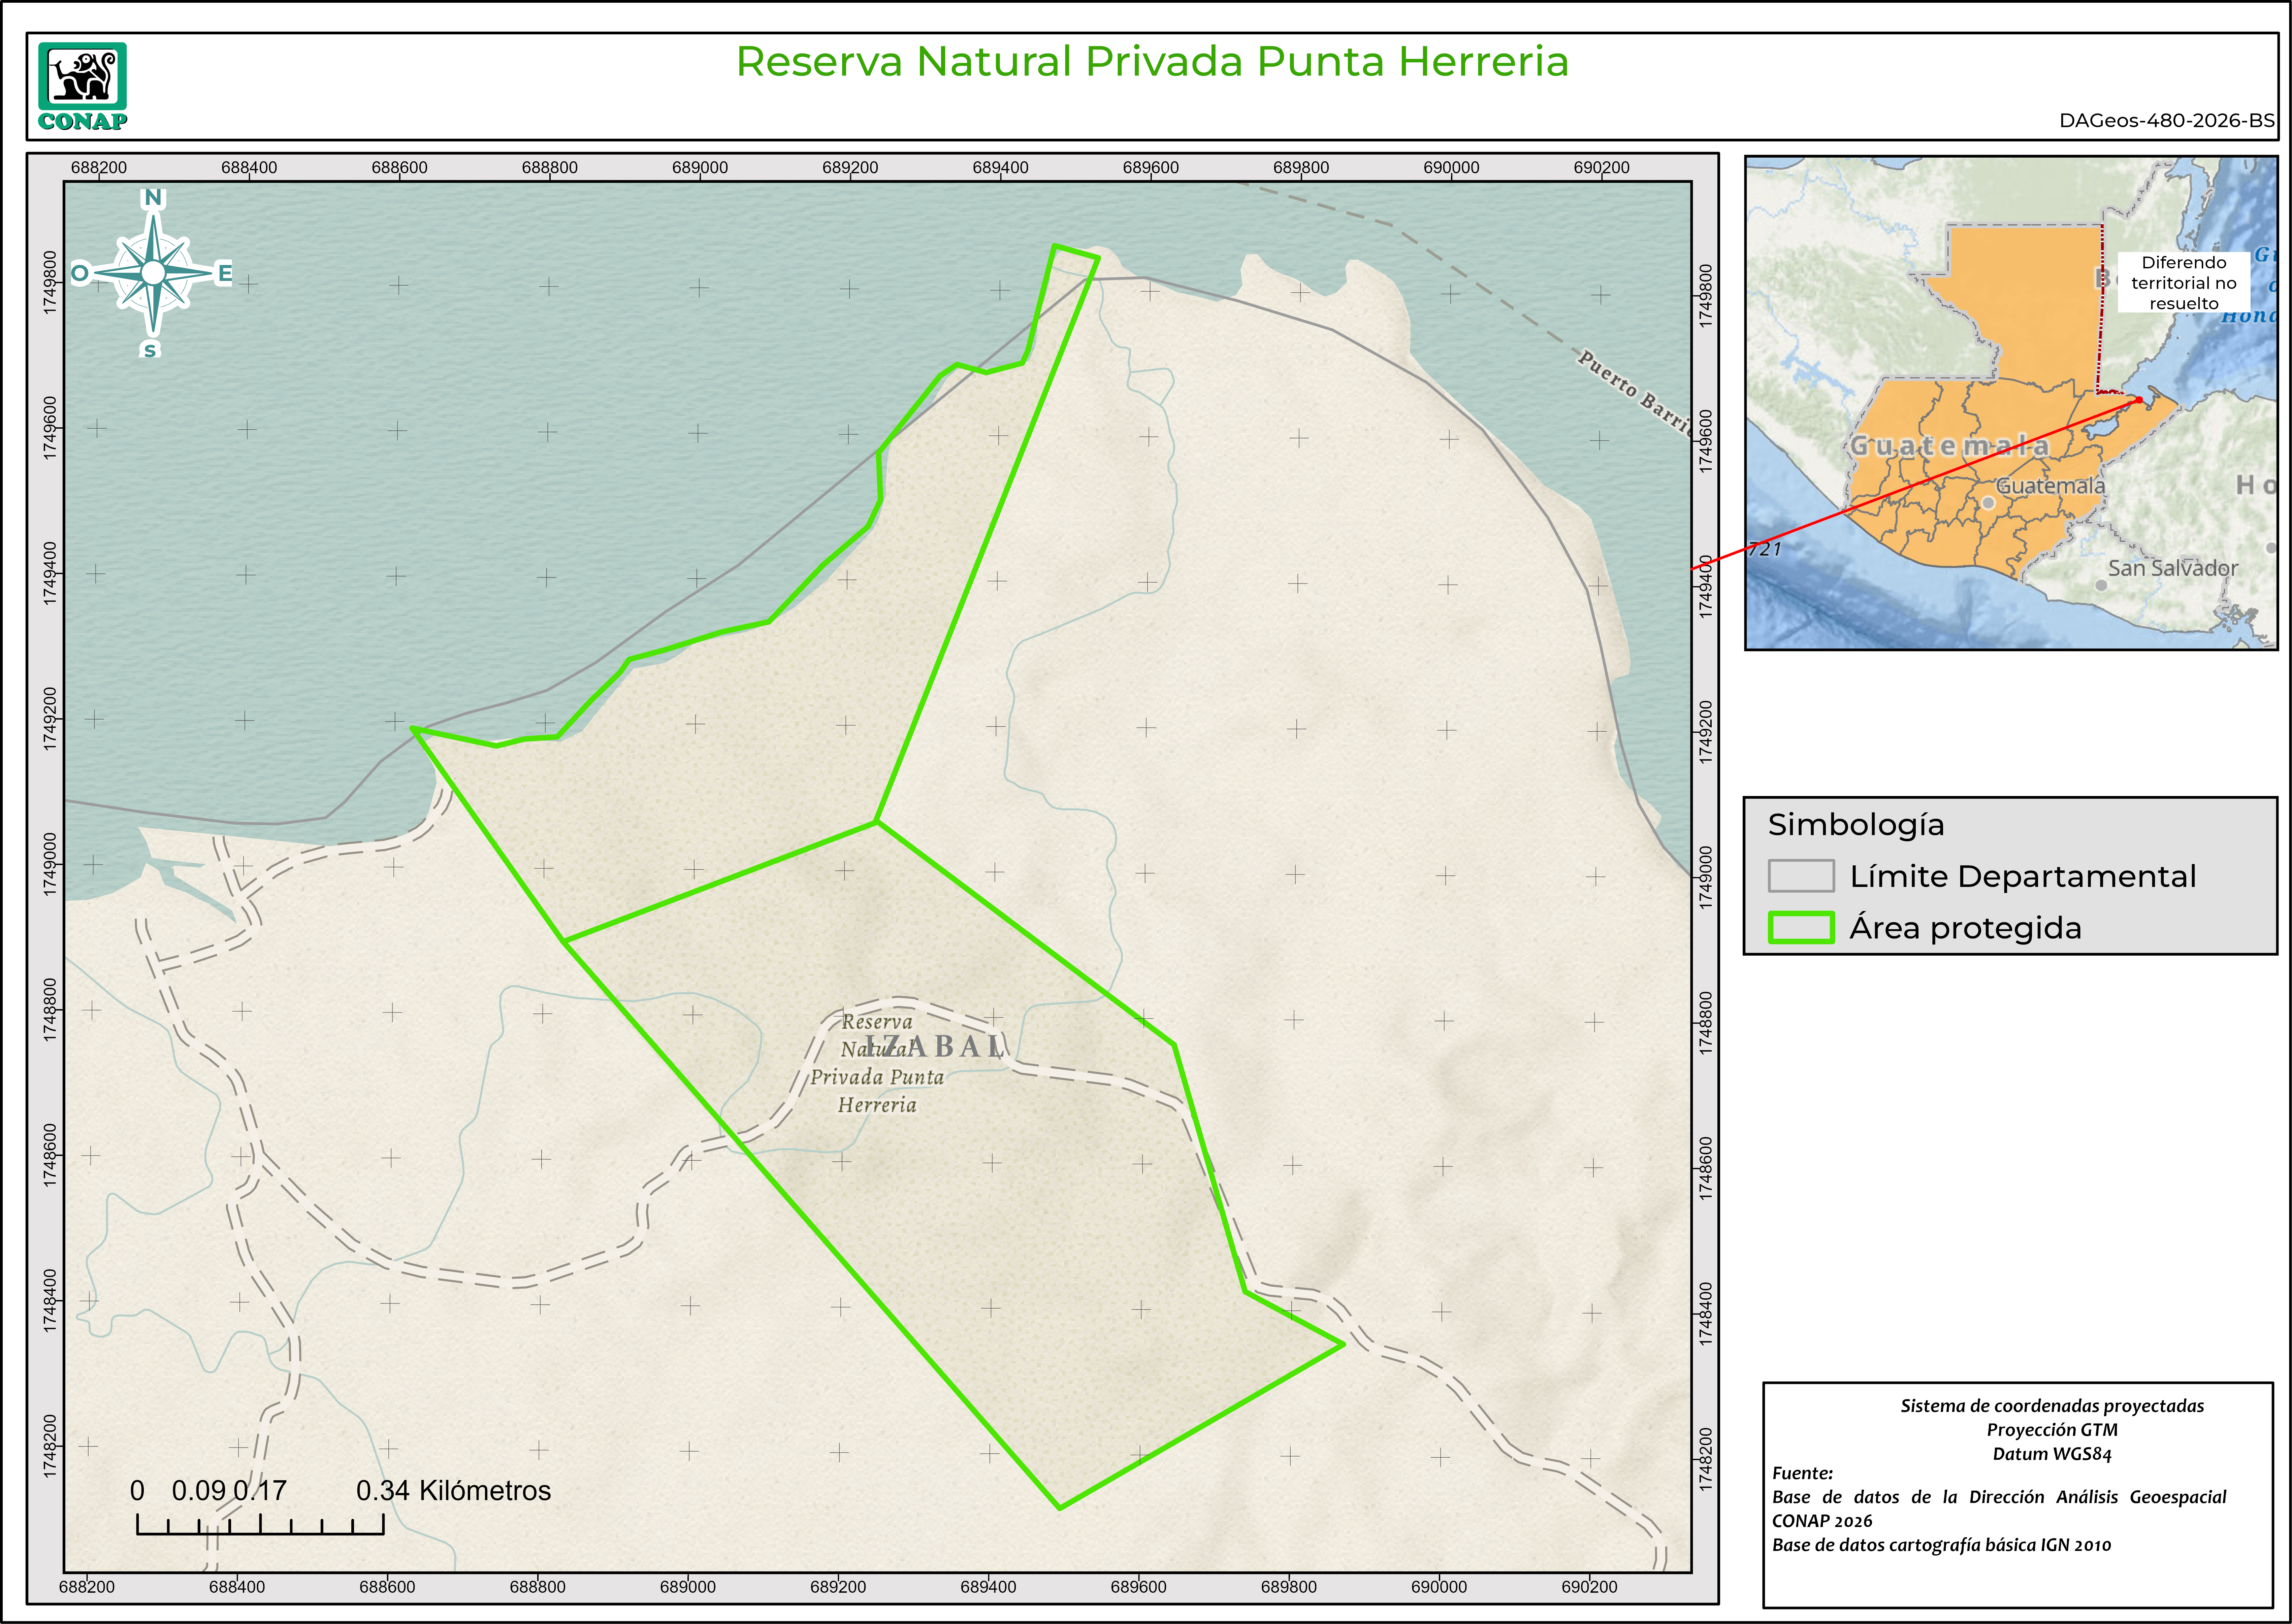Click the Reserva Natural Privada label inside polygon
2292x1624 pixels.
[x=877, y=1076]
